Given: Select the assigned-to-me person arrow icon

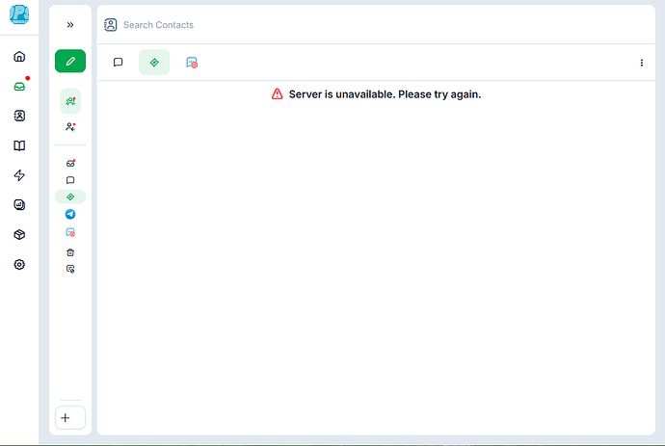Looking at the screenshot, I should (x=70, y=127).
